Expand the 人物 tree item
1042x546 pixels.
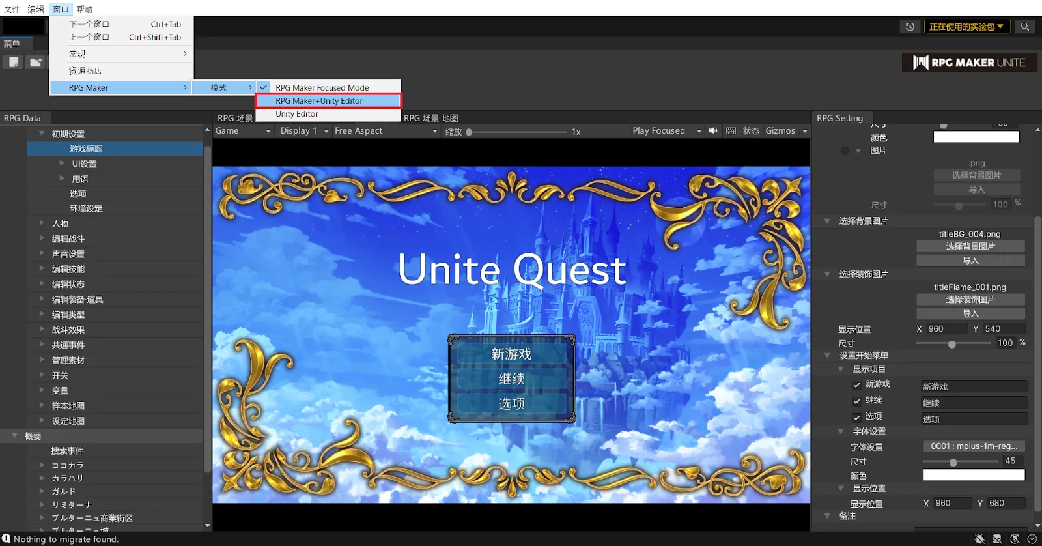click(x=42, y=223)
